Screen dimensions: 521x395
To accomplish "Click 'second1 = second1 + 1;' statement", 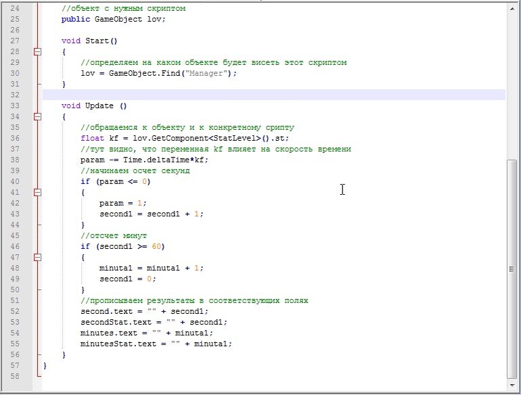I will [151, 214].
